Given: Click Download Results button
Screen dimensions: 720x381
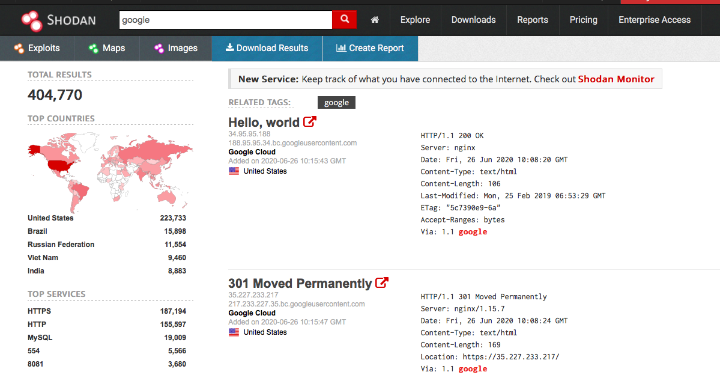Looking at the screenshot, I should pos(267,48).
